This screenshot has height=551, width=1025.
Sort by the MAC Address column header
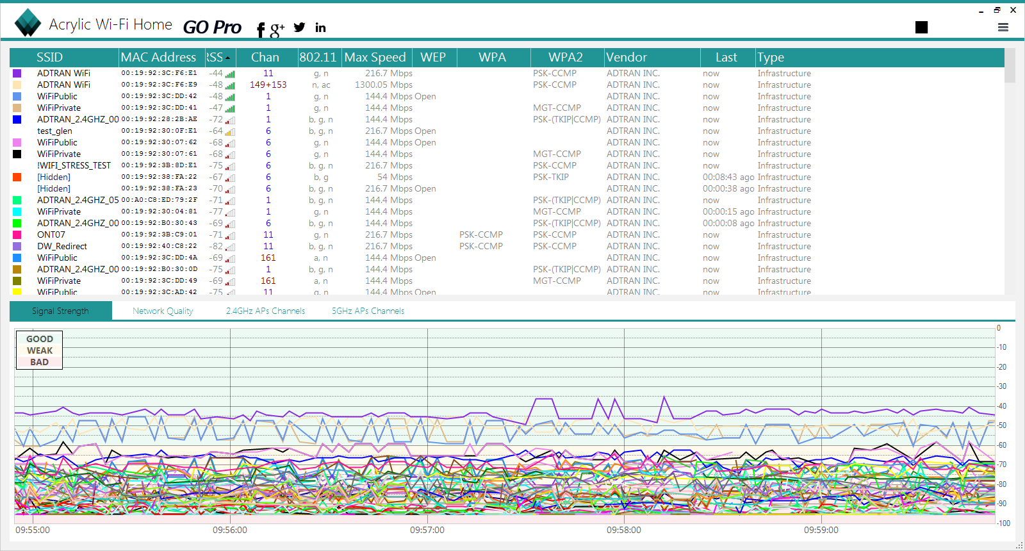[162, 58]
